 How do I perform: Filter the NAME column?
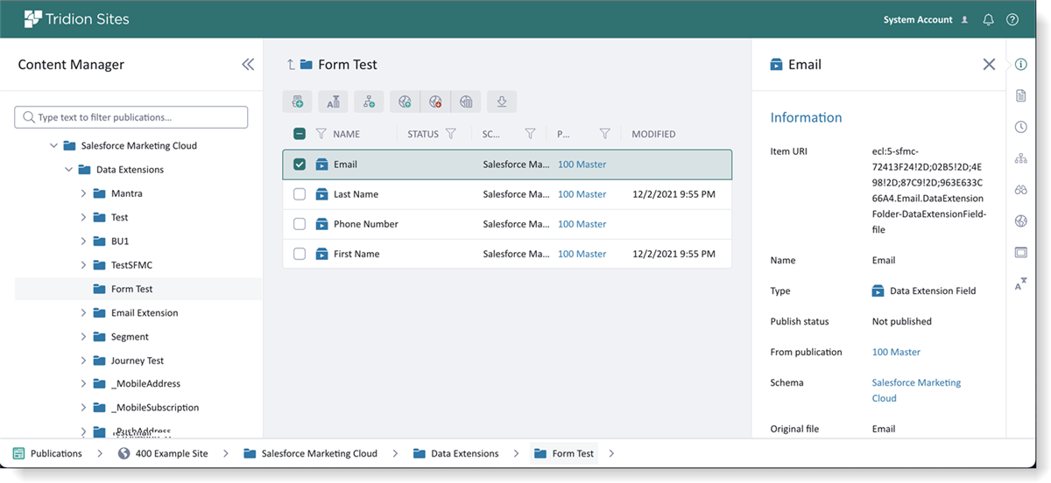click(x=321, y=134)
